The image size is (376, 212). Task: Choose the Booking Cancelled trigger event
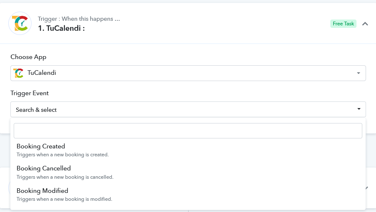44,168
